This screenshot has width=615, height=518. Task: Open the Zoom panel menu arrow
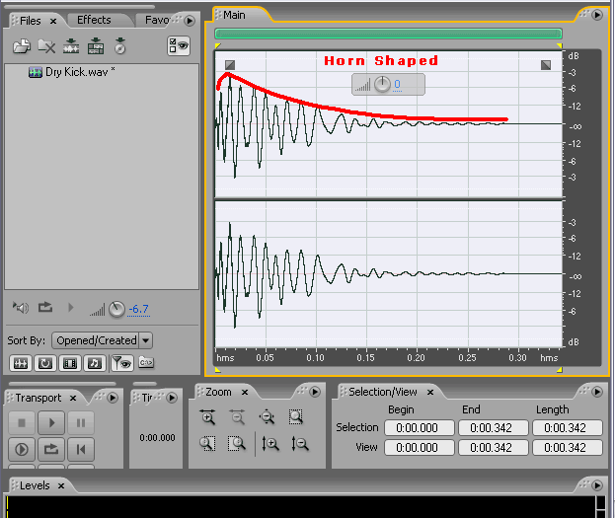315,392
